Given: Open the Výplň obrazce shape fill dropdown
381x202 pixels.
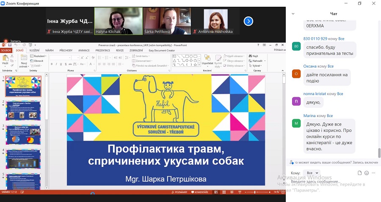Looking at the screenshot, I should (x=234, y=56).
